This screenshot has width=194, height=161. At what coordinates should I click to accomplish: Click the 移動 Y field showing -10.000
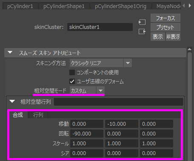122,124
